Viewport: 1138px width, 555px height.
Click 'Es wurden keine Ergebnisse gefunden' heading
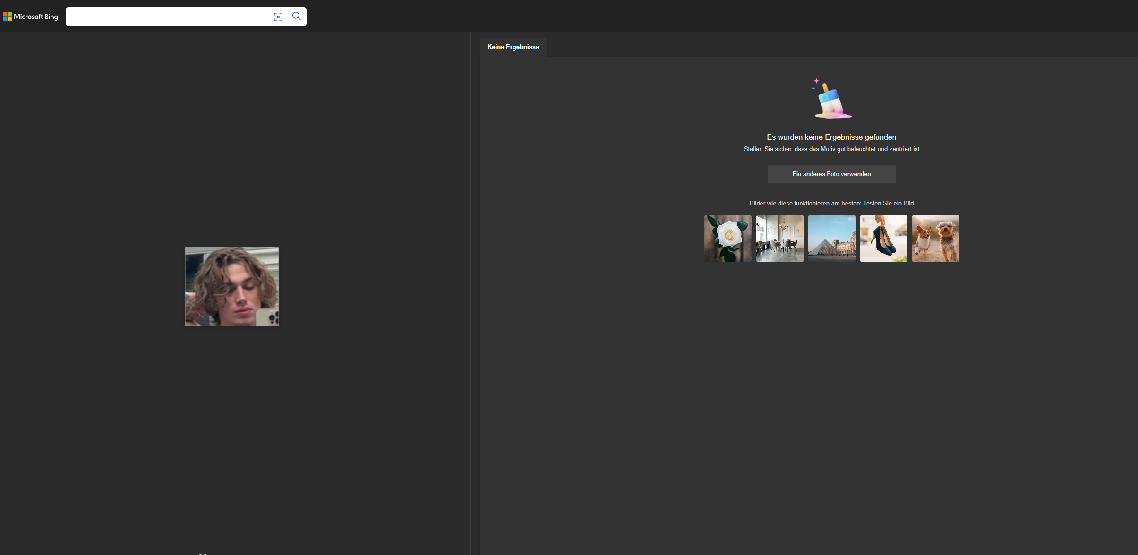click(x=831, y=137)
